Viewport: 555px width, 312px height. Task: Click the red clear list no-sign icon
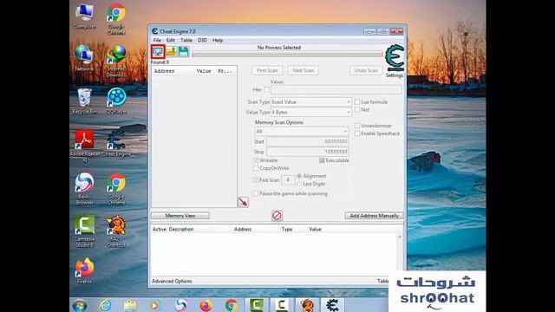tap(277, 216)
